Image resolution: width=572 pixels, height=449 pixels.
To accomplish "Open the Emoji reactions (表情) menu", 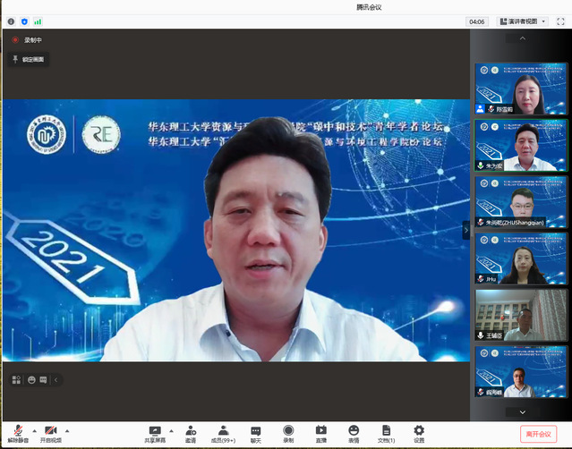I will pos(354,432).
